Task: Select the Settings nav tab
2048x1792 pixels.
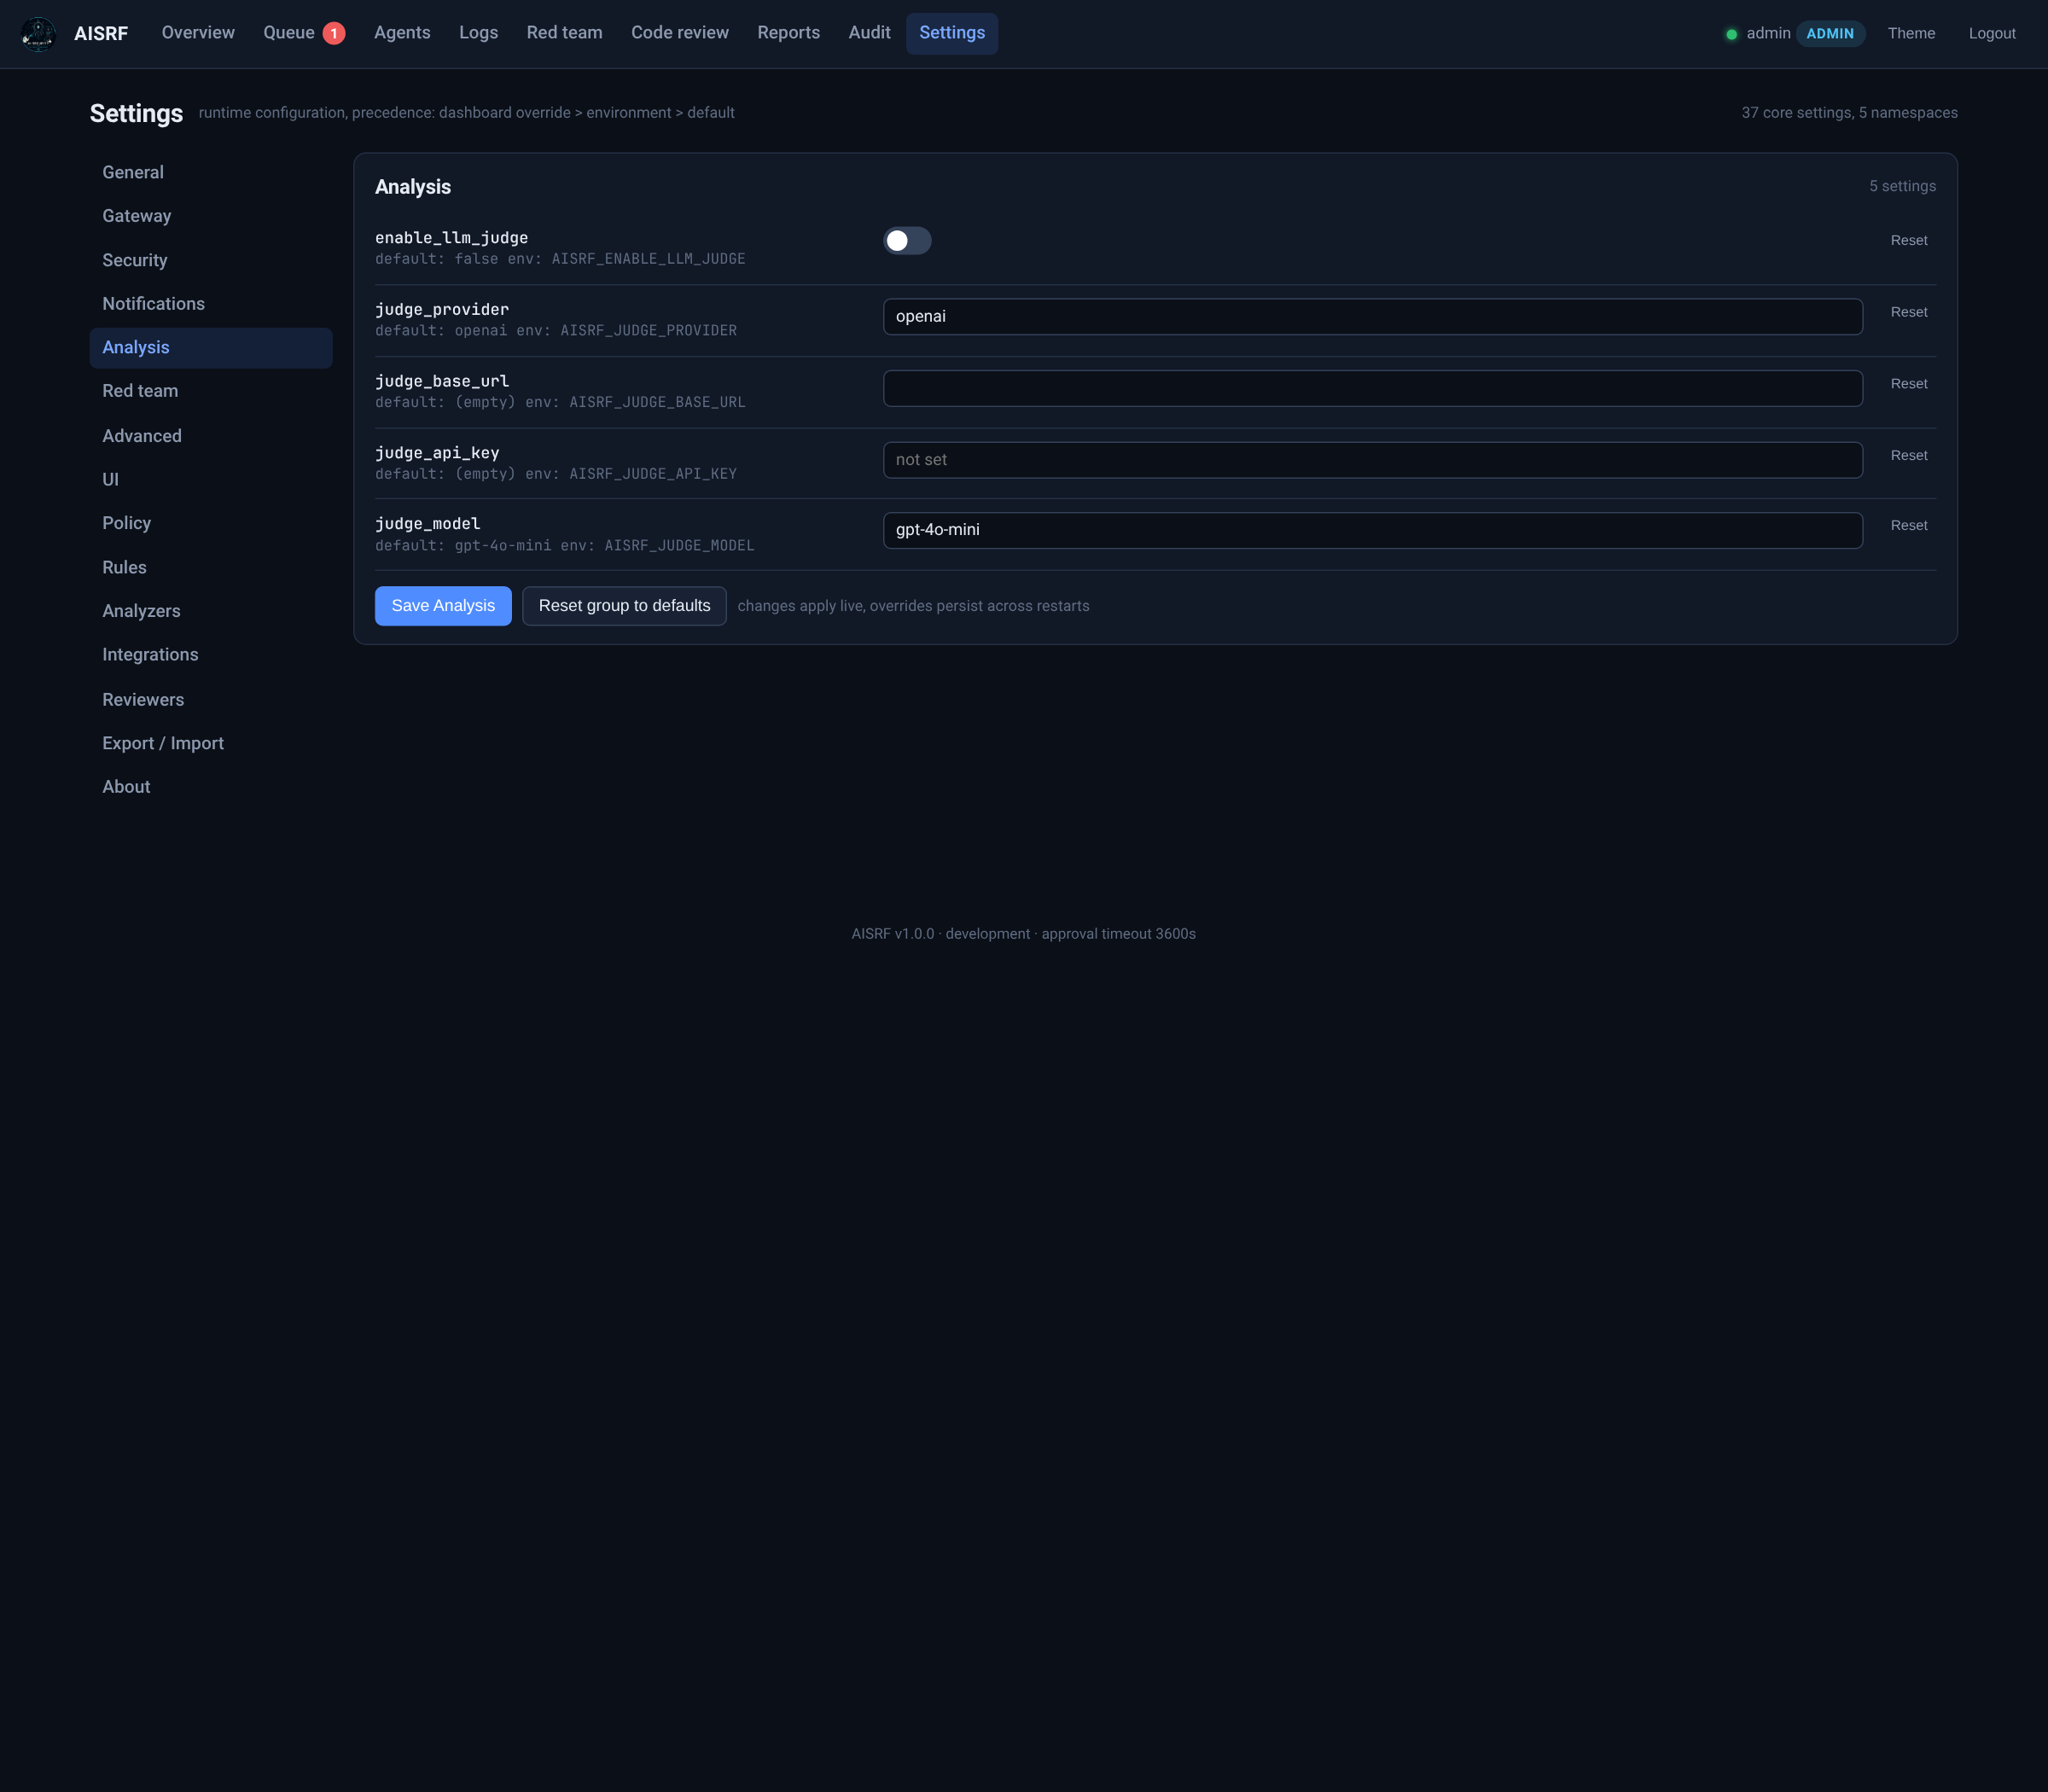Action: pos(952,33)
